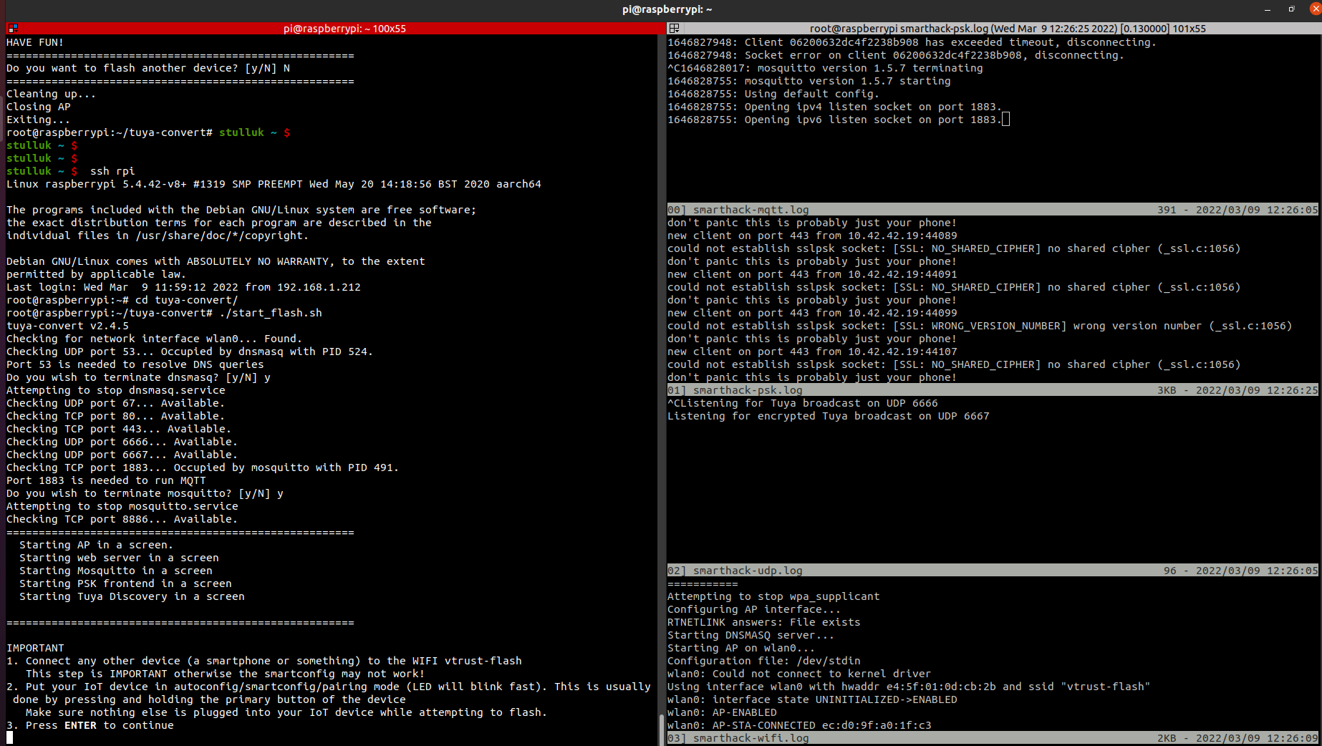Click the 'ssh rpi' command text

(x=112, y=171)
